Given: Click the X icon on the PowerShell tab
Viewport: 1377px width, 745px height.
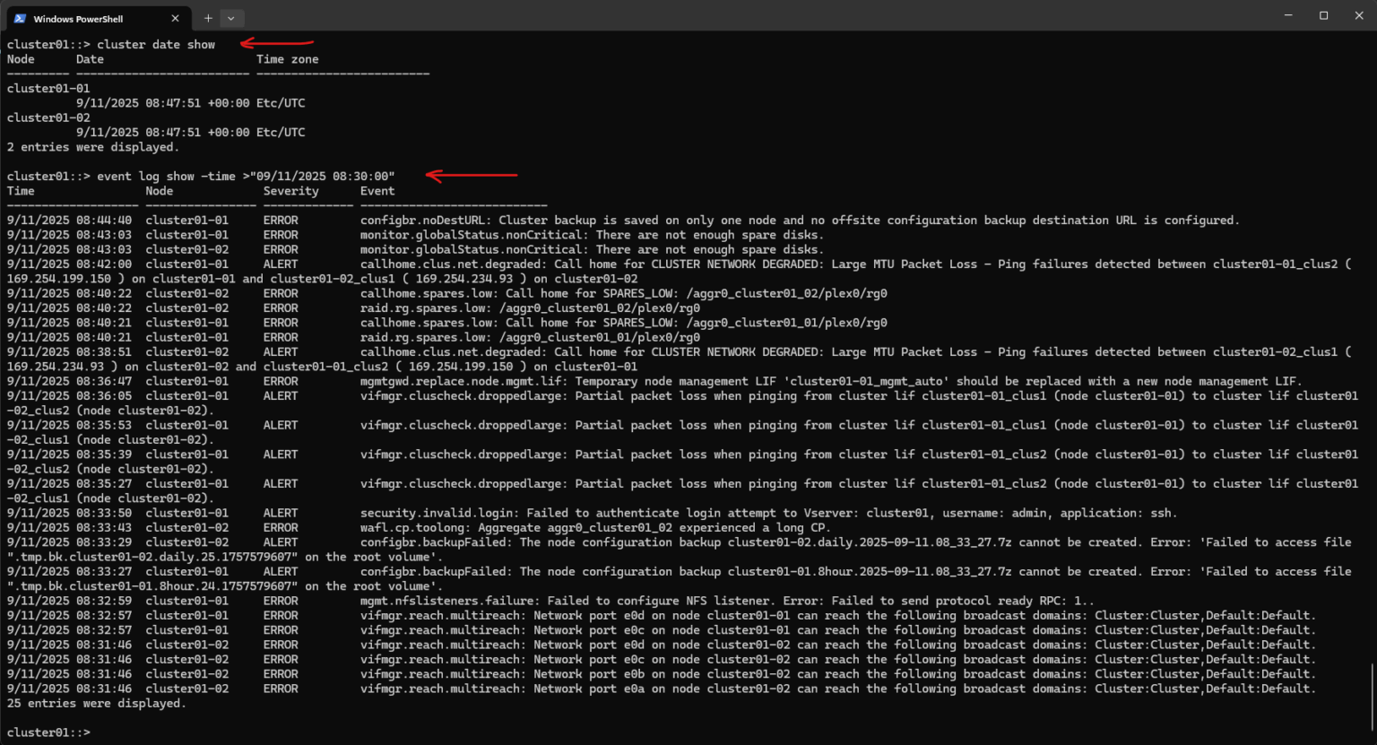Looking at the screenshot, I should pos(176,18).
